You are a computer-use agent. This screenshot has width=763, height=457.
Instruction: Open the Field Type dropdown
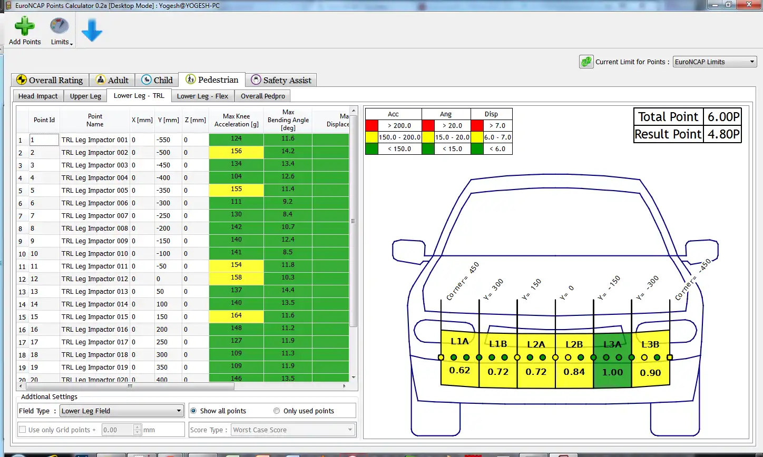coord(121,411)
